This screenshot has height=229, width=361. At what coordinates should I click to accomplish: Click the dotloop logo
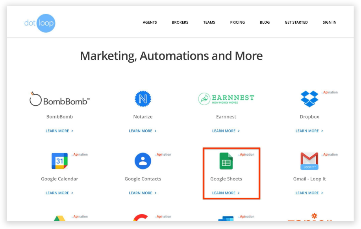coord(40,23)
